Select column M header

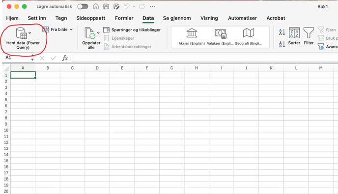click(x=321, y=68)
